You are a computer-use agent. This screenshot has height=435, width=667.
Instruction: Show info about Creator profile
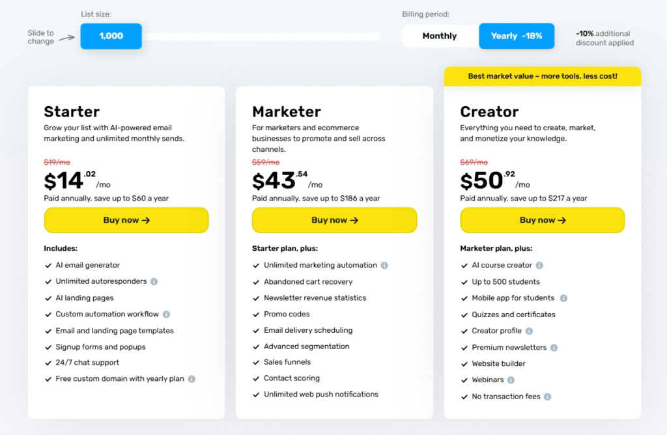(x=529, y=331)
